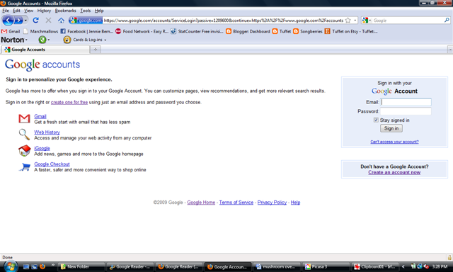This screenshot has width=453, height=272.
Task: Click the iGoogle house icon
Action: 25,151
